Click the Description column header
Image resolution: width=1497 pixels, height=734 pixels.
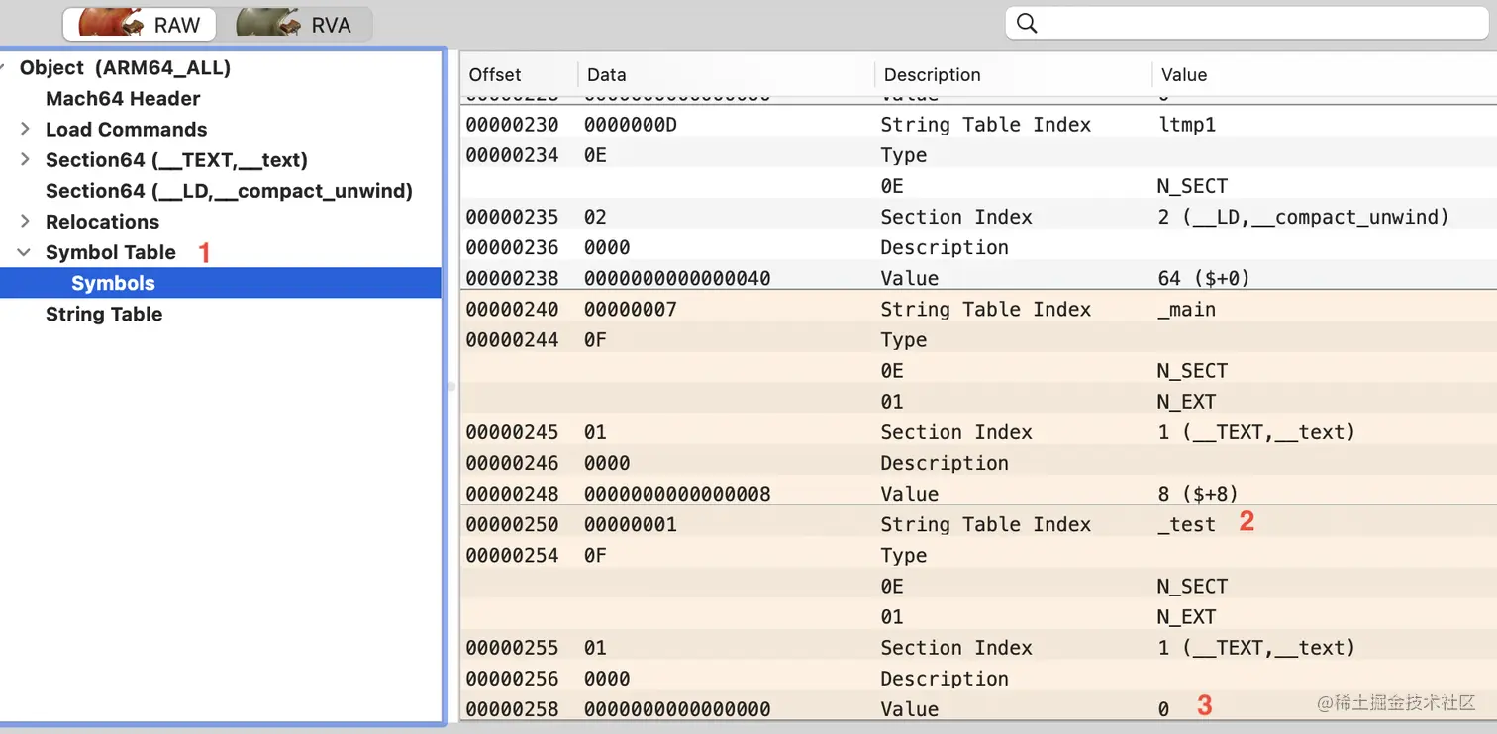coord(932,75)
